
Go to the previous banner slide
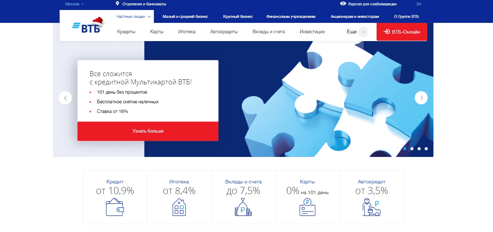65,98
